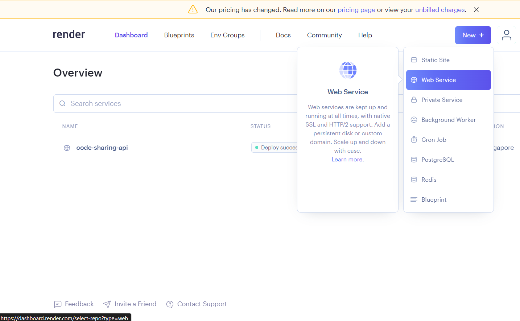This screenshot has height=321, width=520.
Task: Open the Docs link in navbar
Action: pyautogui.click(x=283, y=35)
